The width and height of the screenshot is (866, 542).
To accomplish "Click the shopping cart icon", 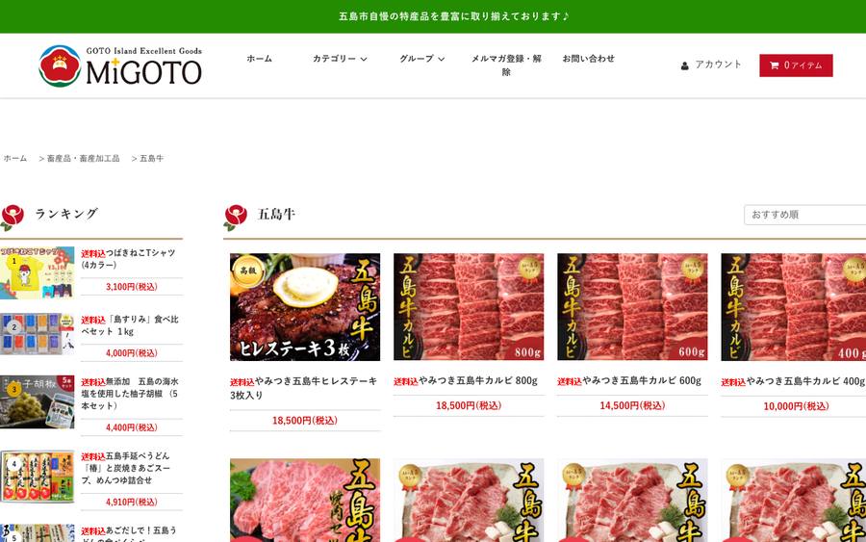I will coord(775,65).
